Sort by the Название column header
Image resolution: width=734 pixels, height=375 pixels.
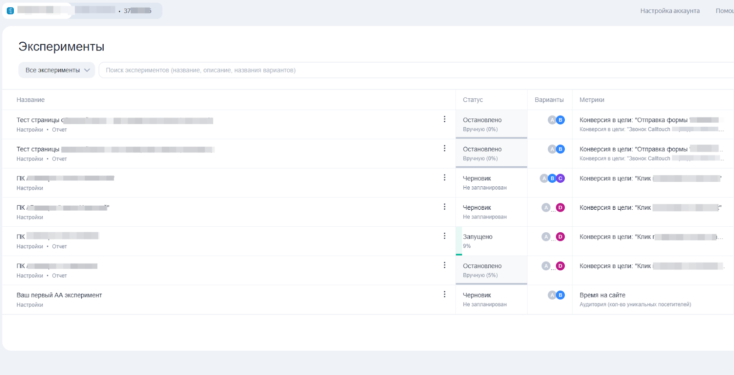tap(31, 100)
